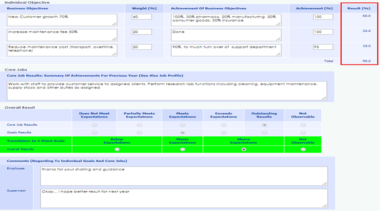The image size is (380, 211).
Task: Click the 'Reduce maintenance cost' objective field
Action: 62,50
